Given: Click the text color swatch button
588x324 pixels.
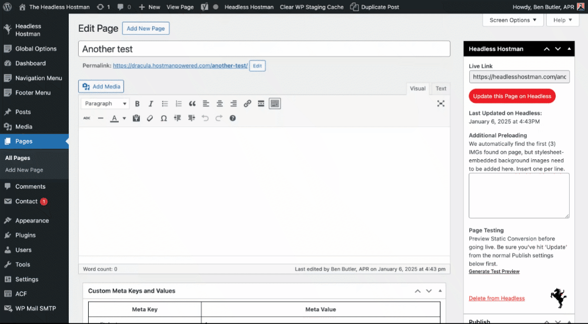Looking at the screenshot, I should click(115, 118).
